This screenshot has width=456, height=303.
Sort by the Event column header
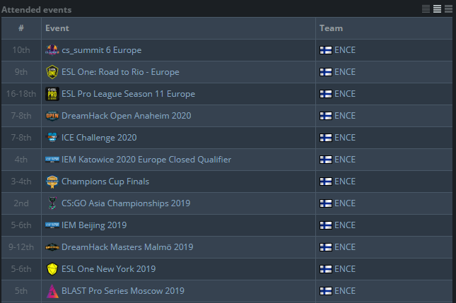[x=57, y=28]
